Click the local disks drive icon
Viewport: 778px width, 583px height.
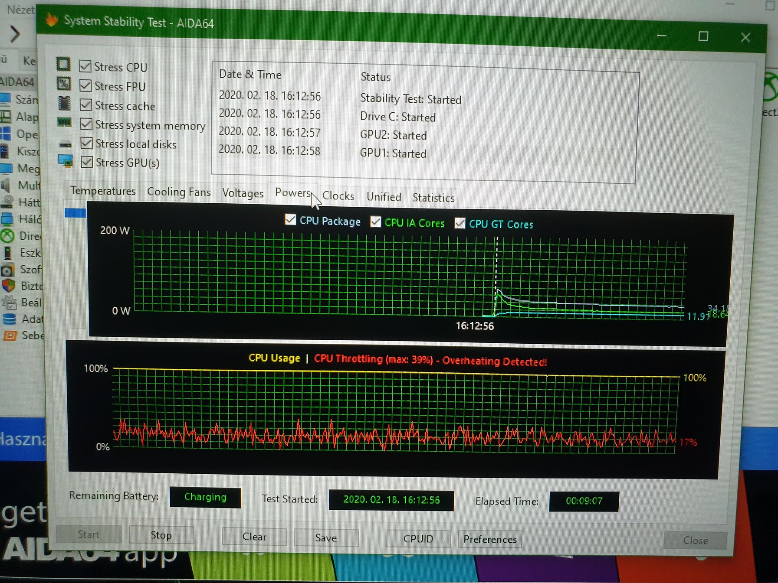pos(66,144)
